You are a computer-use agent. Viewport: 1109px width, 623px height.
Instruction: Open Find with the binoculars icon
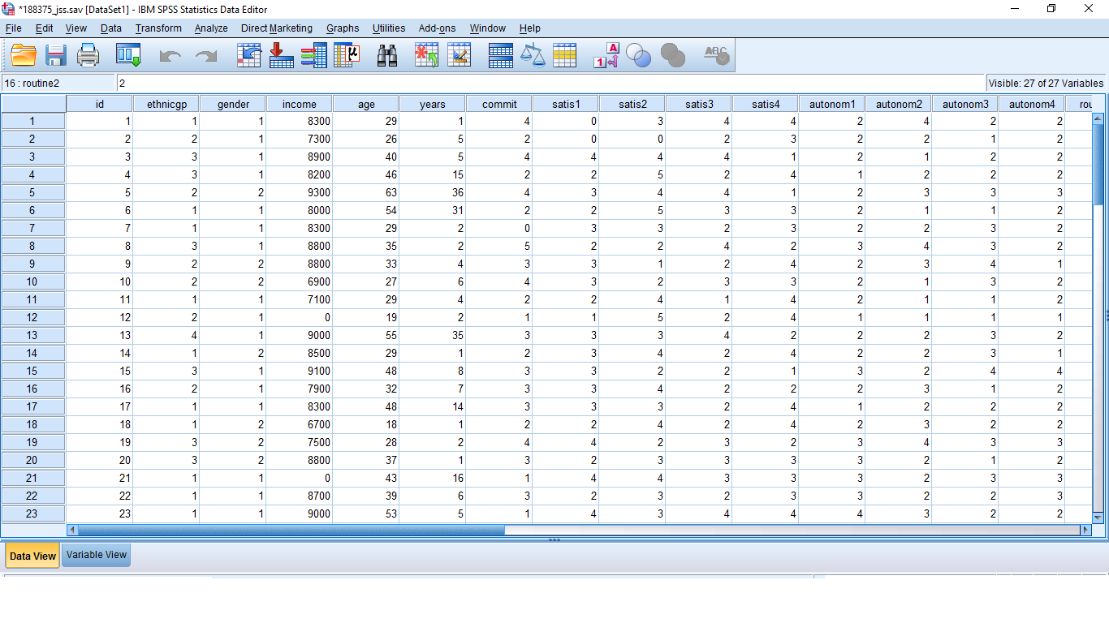[387, 55]
